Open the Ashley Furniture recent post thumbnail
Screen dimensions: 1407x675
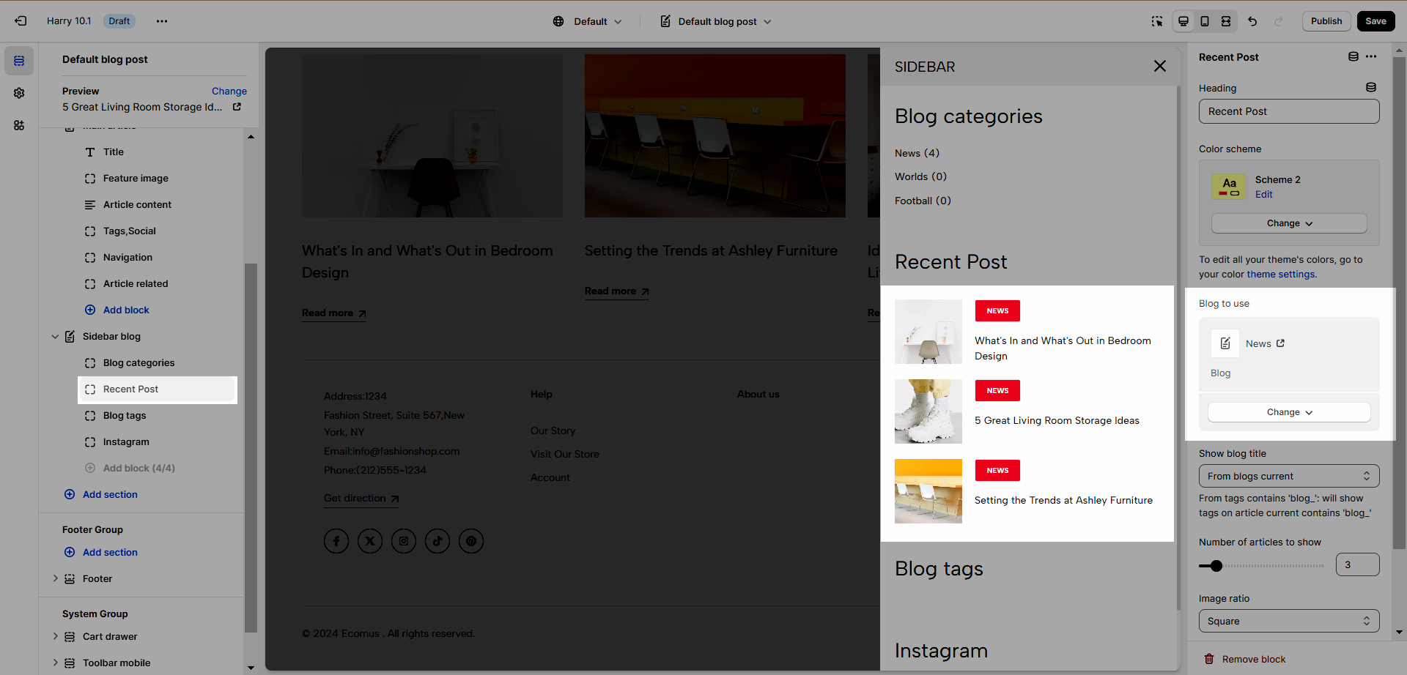[x=928, y=491]
